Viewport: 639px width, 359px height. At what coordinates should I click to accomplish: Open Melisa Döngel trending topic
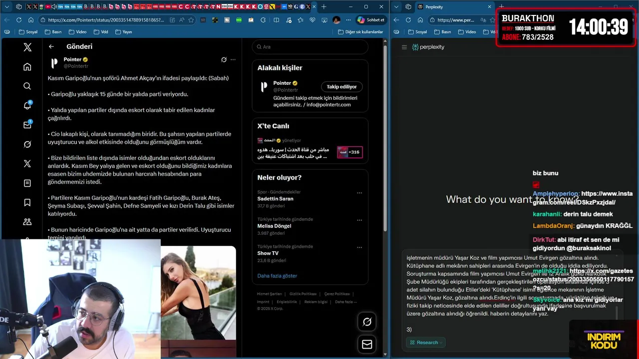click(x=274, y=226)
